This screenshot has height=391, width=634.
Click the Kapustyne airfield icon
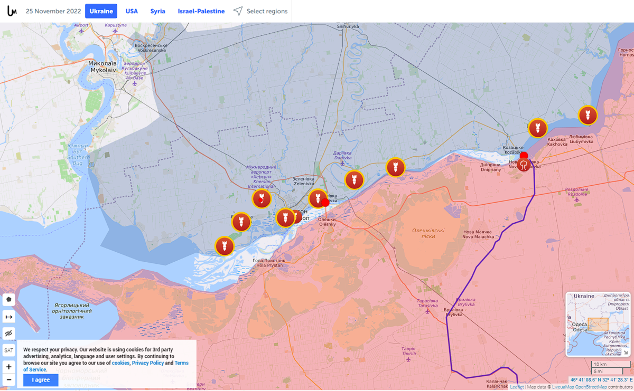115,31
